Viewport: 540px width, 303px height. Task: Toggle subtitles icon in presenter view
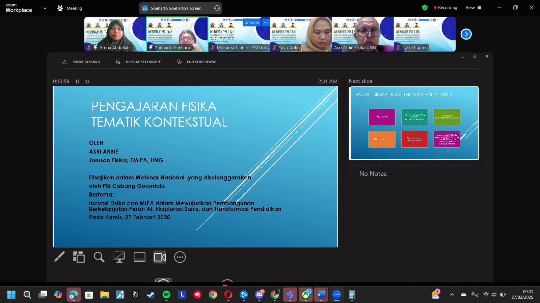139,257
